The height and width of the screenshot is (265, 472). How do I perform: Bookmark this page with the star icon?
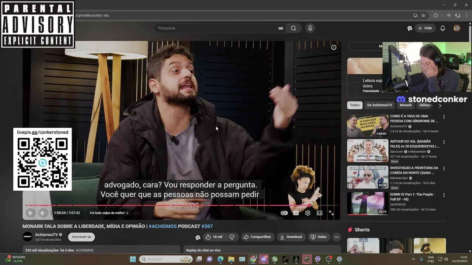pos(423,15)
